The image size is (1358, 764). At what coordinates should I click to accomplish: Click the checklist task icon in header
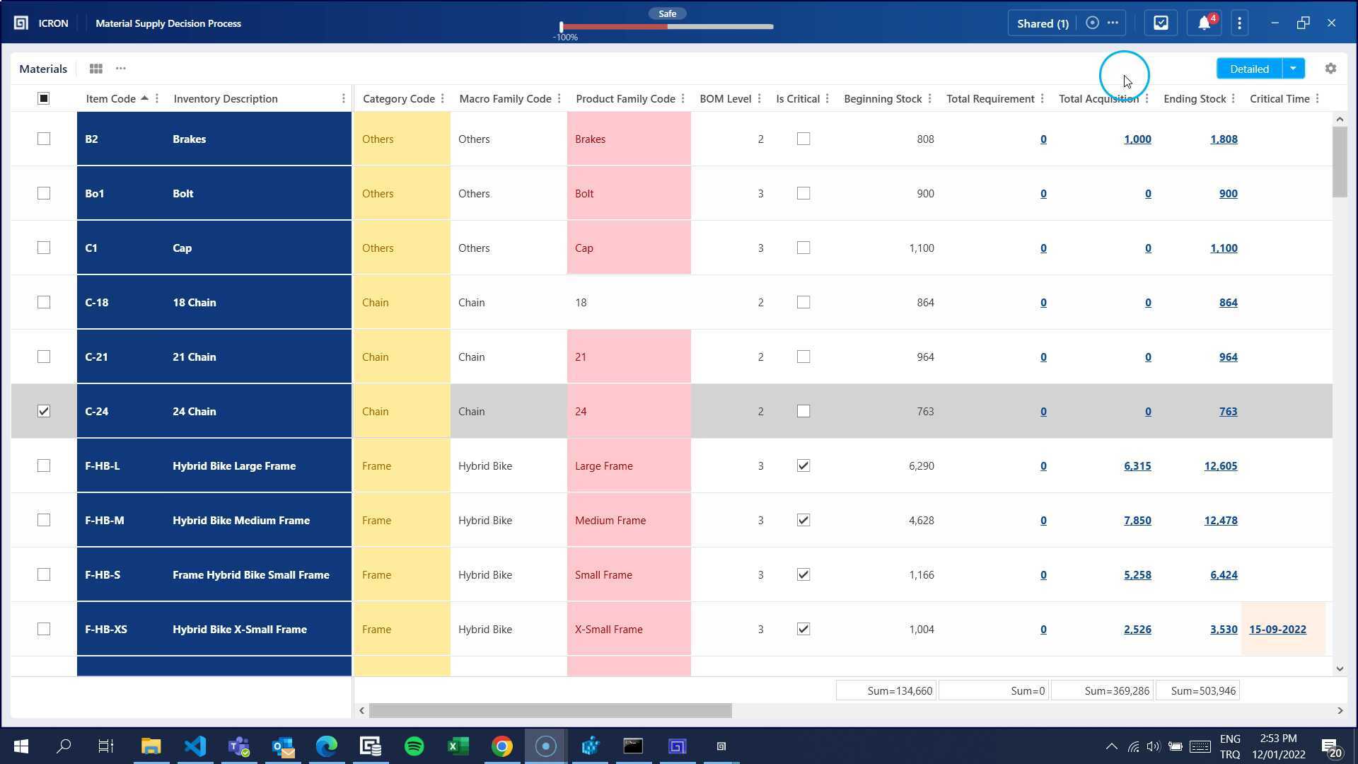pyautogui.click(x=1161, y=23)
